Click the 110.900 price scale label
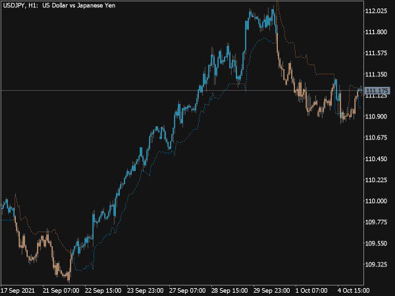 [376, 116]
